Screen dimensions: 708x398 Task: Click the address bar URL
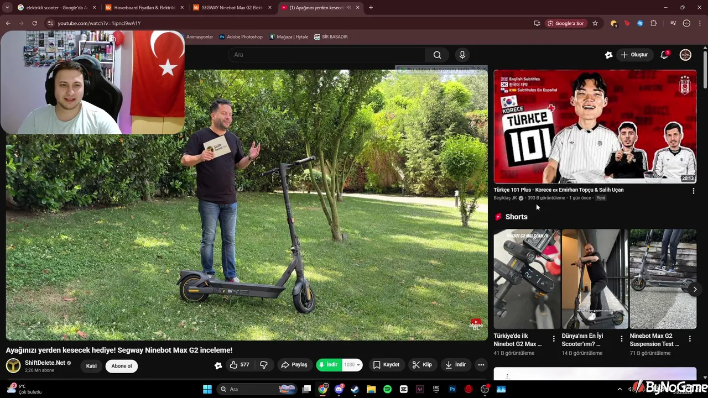pos(99,23)
